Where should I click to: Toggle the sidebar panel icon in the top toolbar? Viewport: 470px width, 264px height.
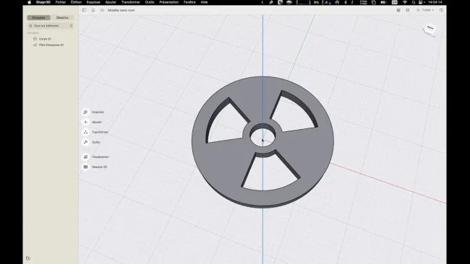pyautogui.click(x=84, y=10)
